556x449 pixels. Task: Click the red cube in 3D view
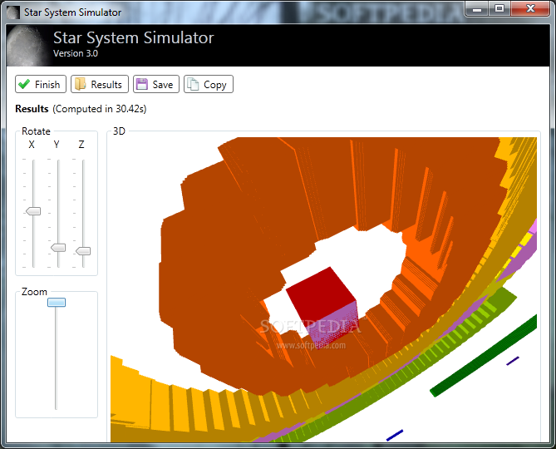[322, 307]
